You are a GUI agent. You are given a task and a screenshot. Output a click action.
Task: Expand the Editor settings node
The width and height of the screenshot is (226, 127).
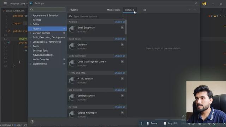tap(31, 24)
